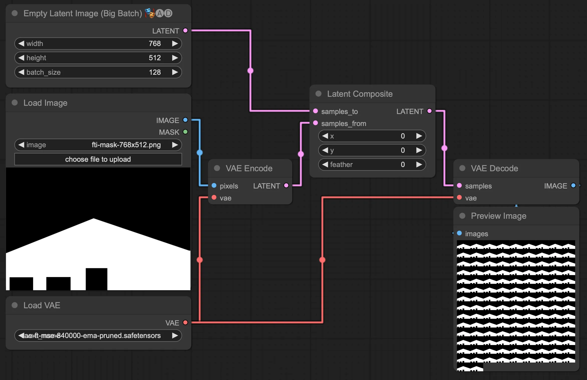Image resolution: width=587 pixels, height=380 pixels.
Task: Collapse the Preview Image node via its title dot
Action: [462, 216]
